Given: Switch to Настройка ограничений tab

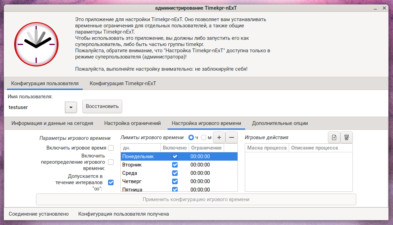Looking at the screenshot, I should (x=132, y=123).
